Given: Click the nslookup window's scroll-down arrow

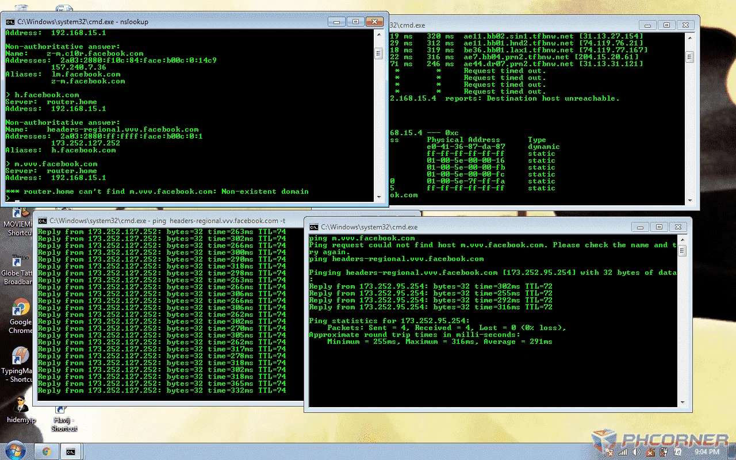Looking at the screenshot, I should (378, 196).
